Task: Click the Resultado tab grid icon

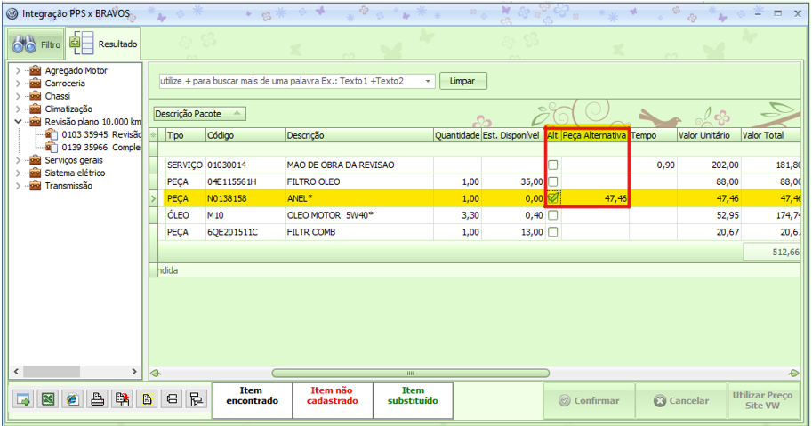Action: [81, 43]
